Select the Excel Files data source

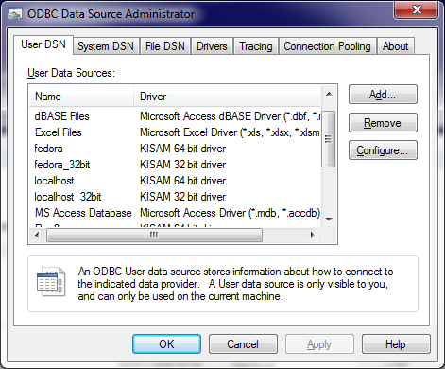pos(59,132)
